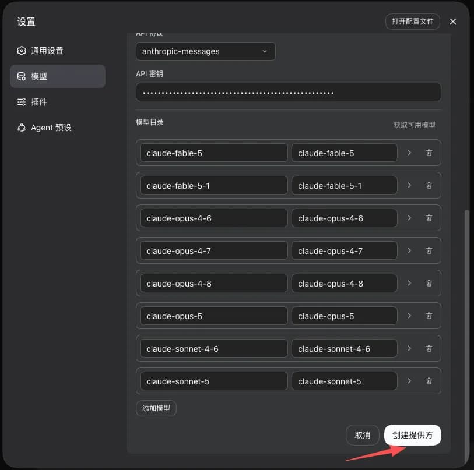Close the settings dialog with X

452,22
